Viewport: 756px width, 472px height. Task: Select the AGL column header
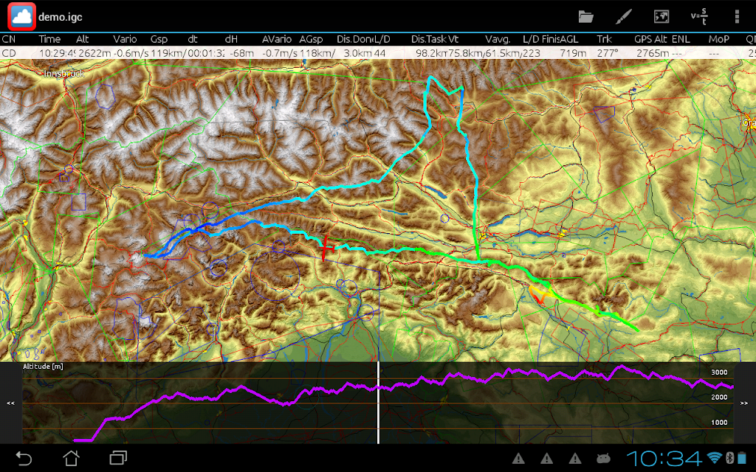569,39
